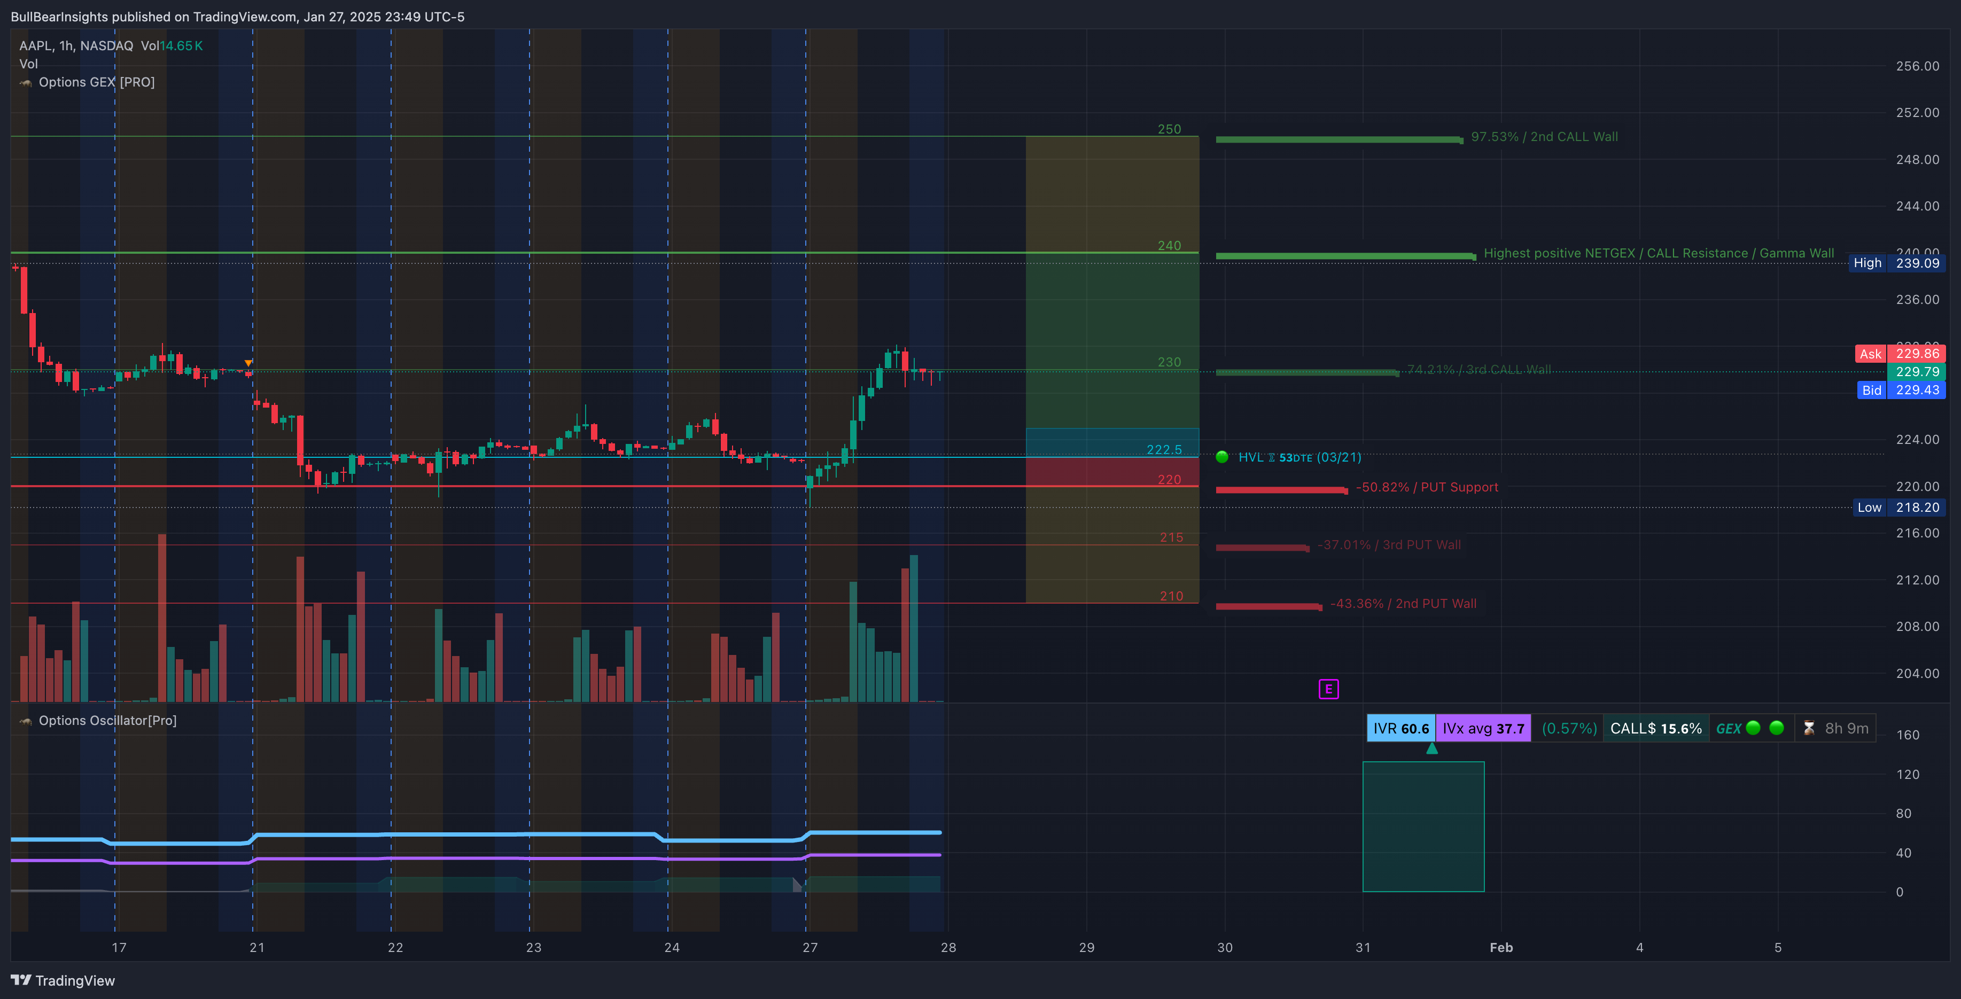Click the '240' strike level label
The height and width of the screenshot is (999, 1961).
[x=1169, y=246]
